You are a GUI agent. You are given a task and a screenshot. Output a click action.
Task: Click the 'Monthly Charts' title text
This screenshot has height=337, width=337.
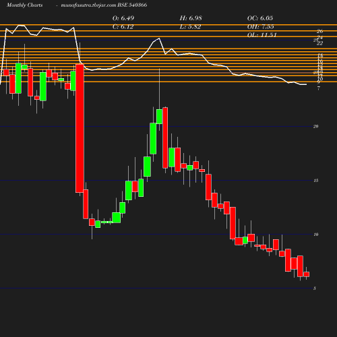25,5
